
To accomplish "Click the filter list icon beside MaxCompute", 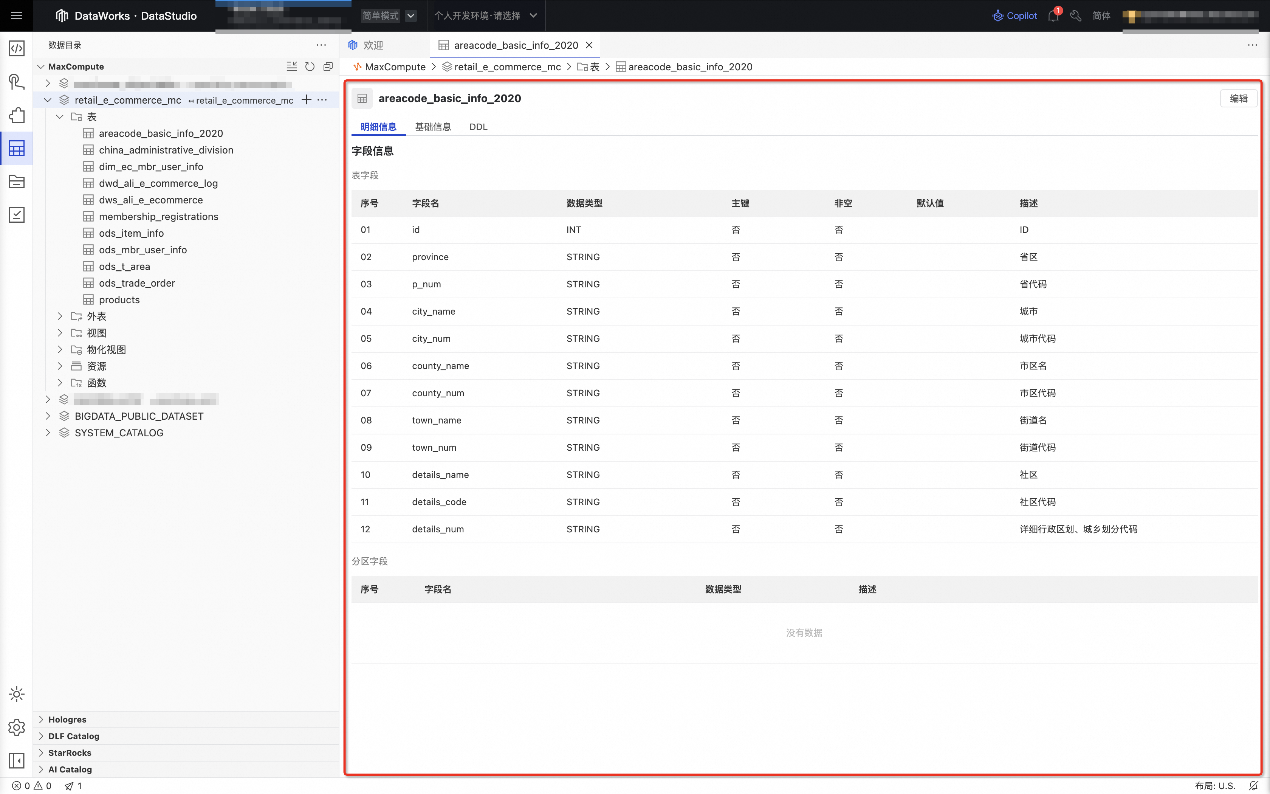I will (x=292, y=67).
